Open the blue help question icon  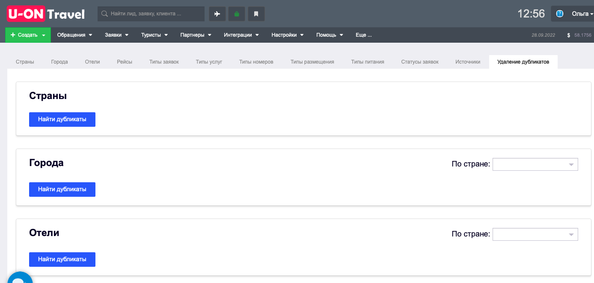[559, 14]
